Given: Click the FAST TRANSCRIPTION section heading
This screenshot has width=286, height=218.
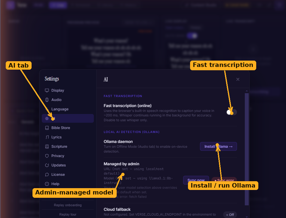Looking at the screenshot, I should click(x=123, y=96).
